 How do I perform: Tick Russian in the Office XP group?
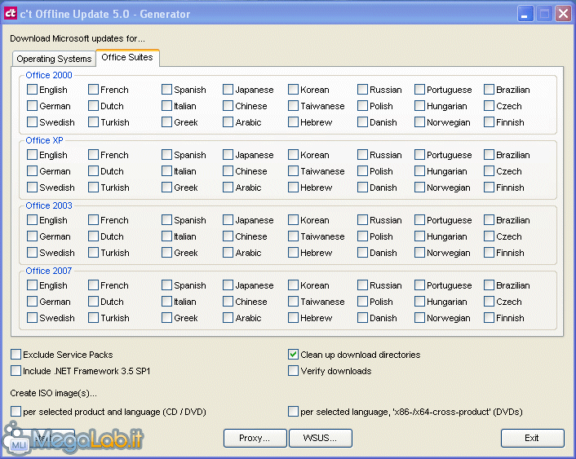(363, 155)
